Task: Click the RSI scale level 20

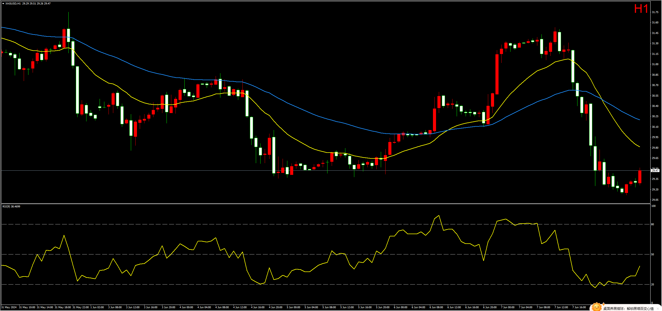Action: pos(653,285)
